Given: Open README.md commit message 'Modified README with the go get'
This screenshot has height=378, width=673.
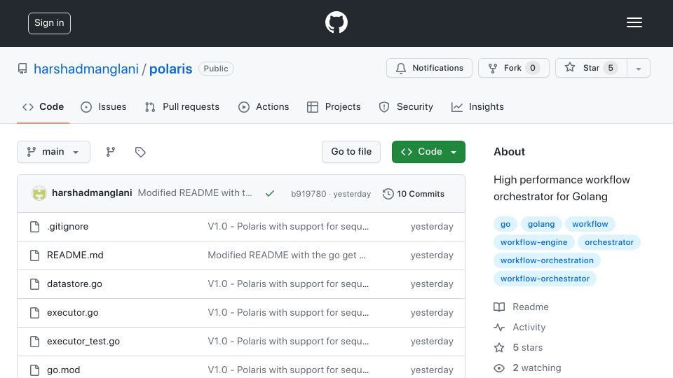Looking at the screenshot, I should pos(287,255).
